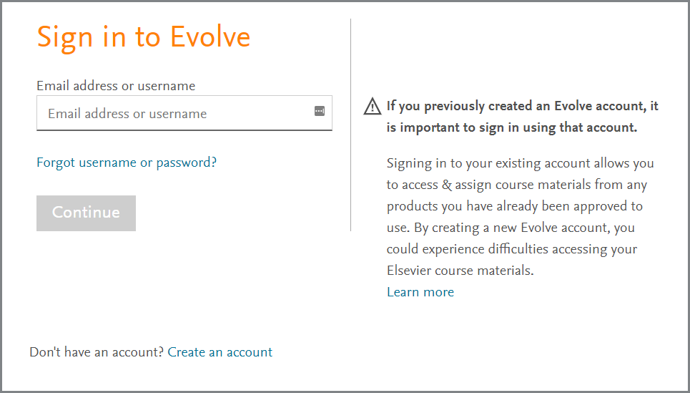Click the line 'products you have already been approved to'
Viewport: 690px width, 393px height.
[514, 207]
